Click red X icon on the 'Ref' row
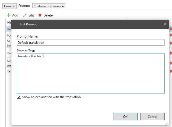The width and height of the screenshot is (172, 127). (171, 71)
